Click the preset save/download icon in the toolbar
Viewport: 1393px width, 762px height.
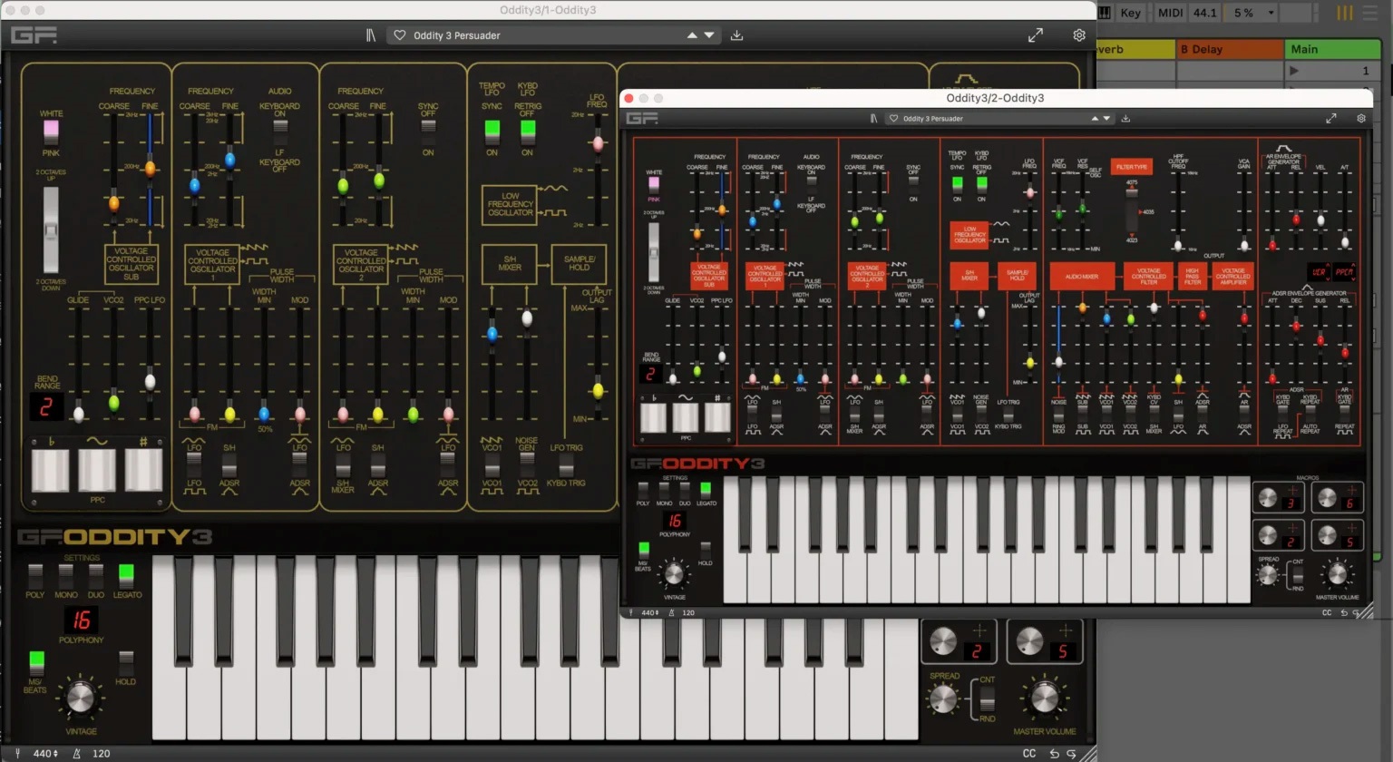point(736,34)
